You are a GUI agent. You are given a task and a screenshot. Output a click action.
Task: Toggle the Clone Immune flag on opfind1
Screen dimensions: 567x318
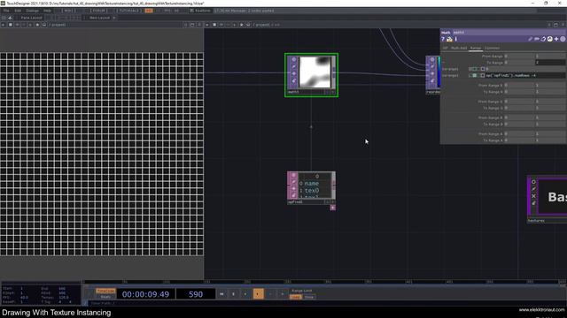293,182
